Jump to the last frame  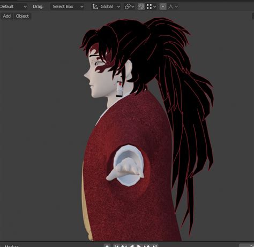155,245
